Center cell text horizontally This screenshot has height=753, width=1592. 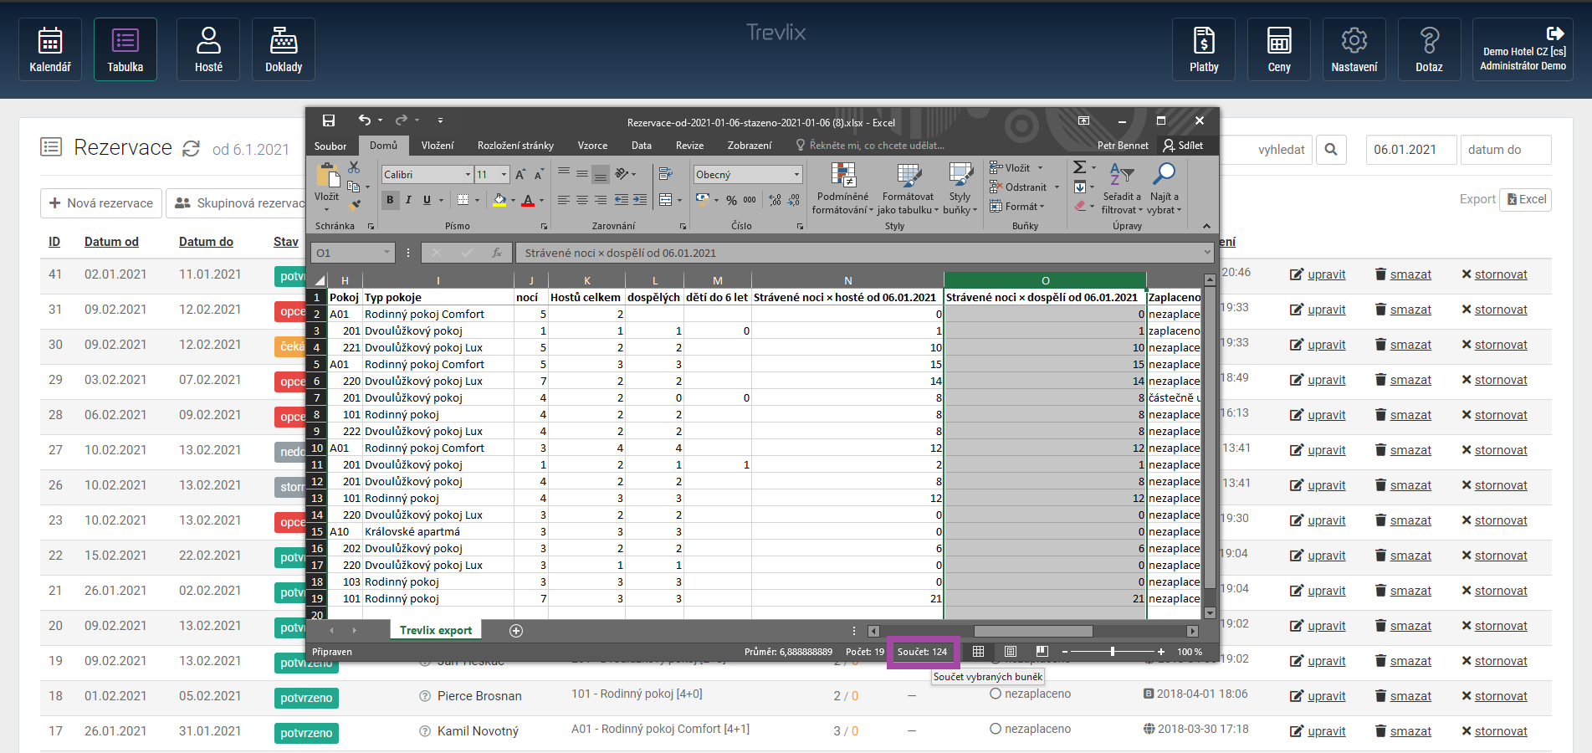(x=582, y=200)
